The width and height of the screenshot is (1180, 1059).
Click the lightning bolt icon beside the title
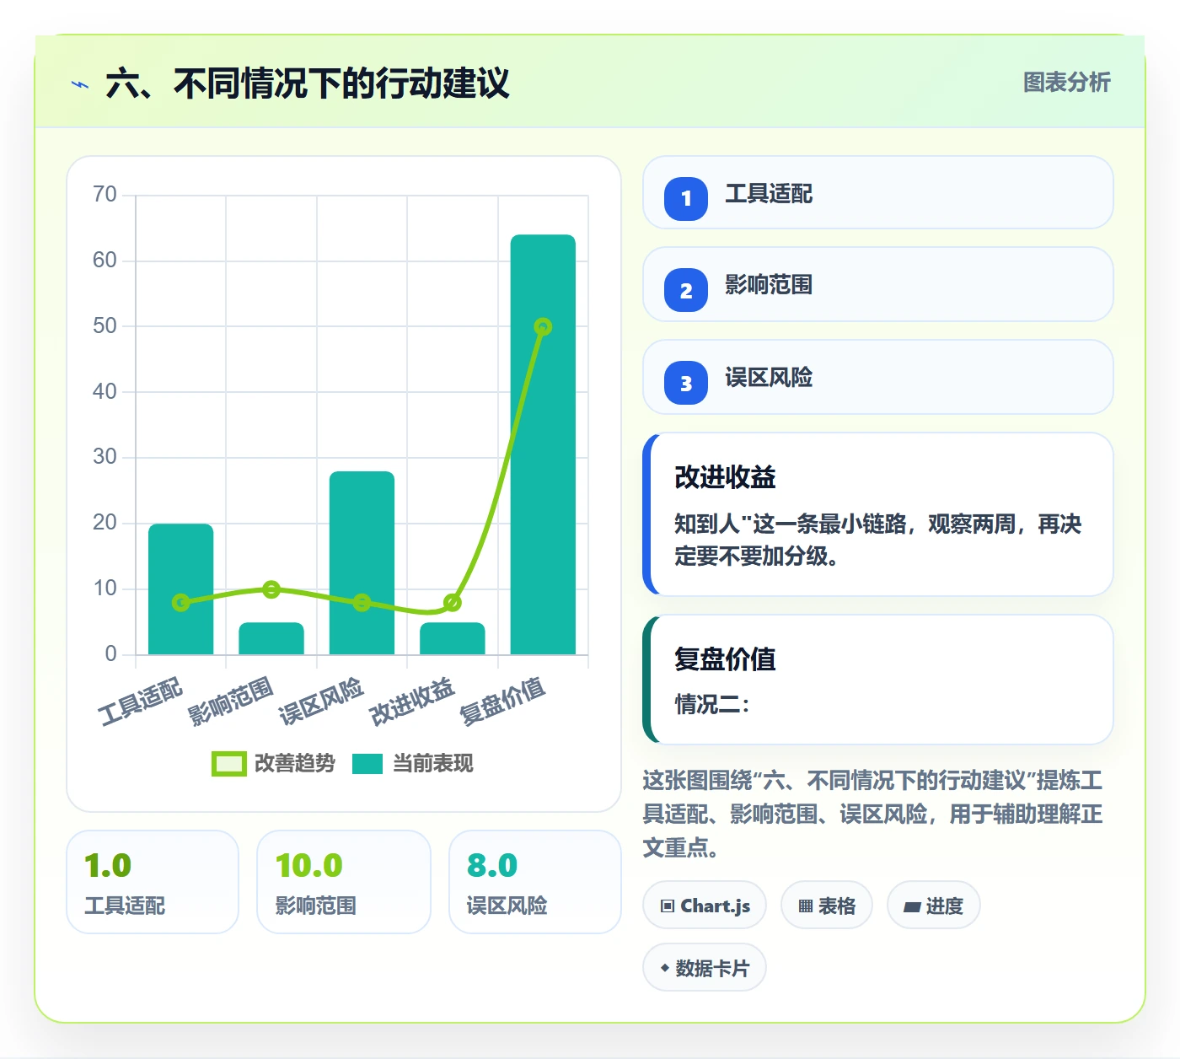[x=80, y=84]
